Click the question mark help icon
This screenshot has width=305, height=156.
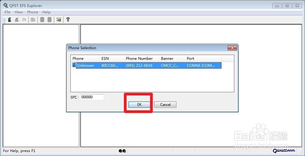coord(68,19)
